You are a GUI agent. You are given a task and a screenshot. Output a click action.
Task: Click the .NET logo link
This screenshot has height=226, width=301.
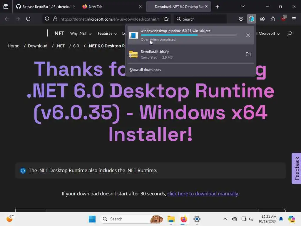[x=58, y=34]
